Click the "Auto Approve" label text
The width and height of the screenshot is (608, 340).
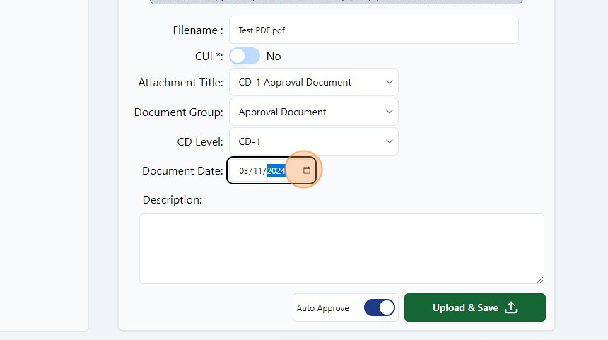point(322,308)
